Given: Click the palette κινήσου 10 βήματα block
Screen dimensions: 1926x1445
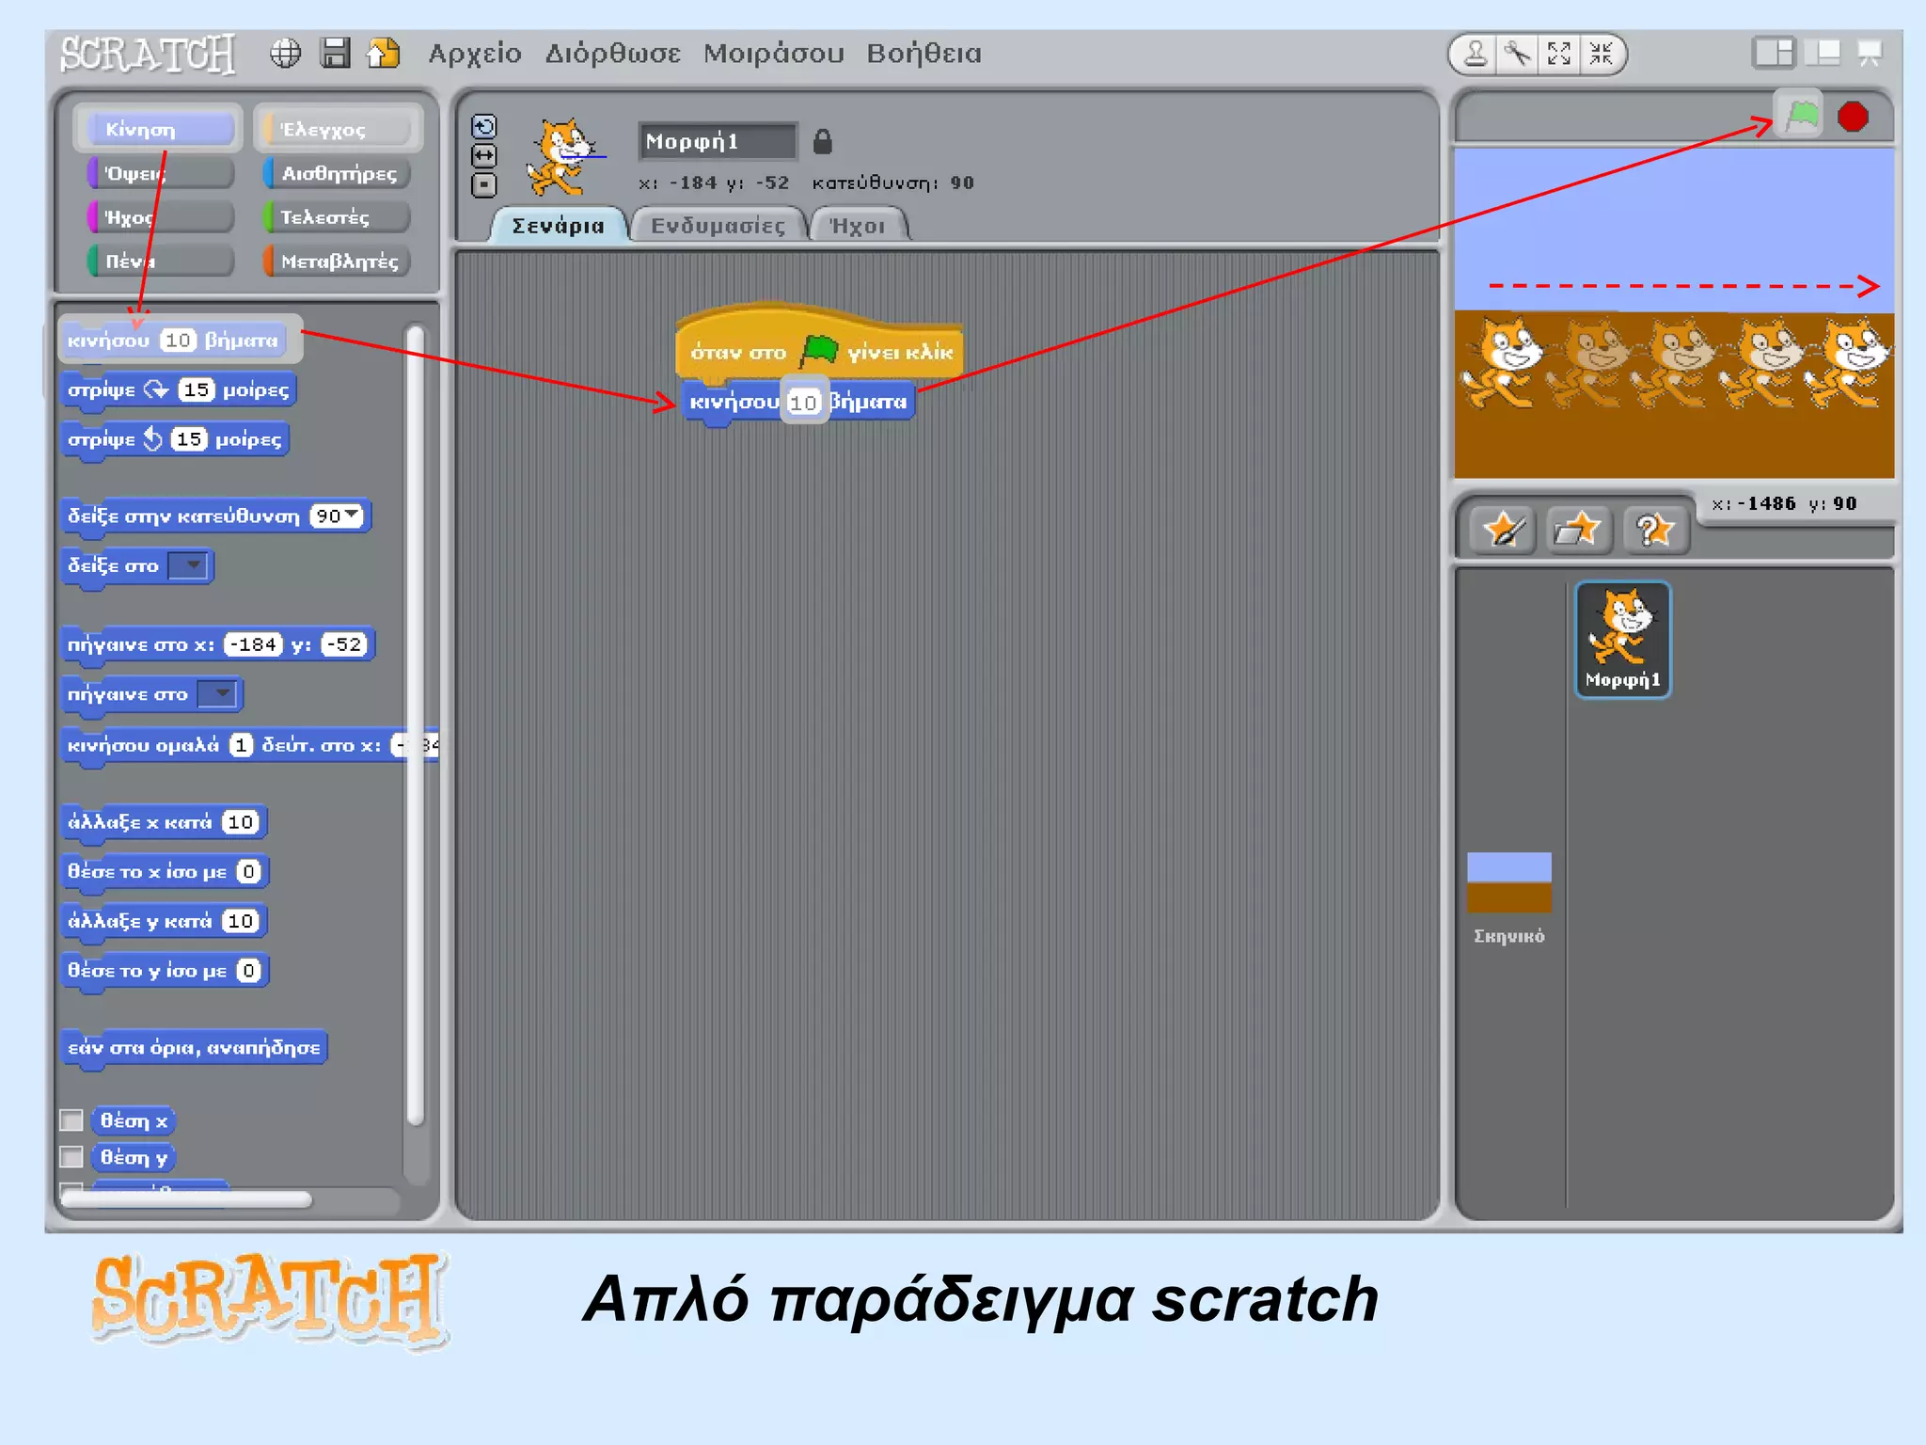Looking at the screenshot, I should pyautogui.click(x=175, y=341).
